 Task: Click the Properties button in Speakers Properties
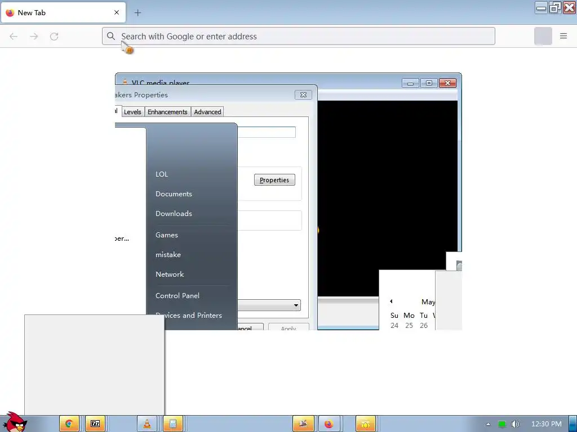coord(274,180)
